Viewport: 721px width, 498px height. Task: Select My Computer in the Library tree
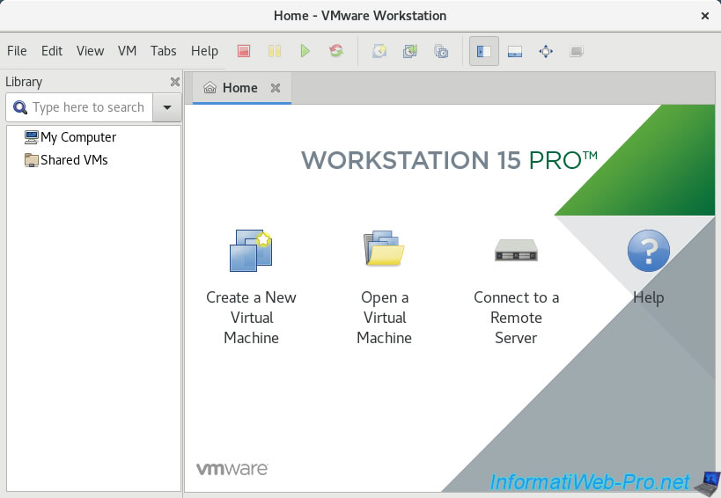point(70,137)
